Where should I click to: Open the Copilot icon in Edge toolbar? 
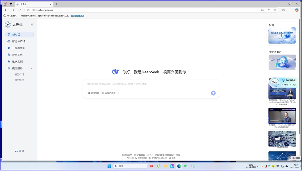click(297, 10)
